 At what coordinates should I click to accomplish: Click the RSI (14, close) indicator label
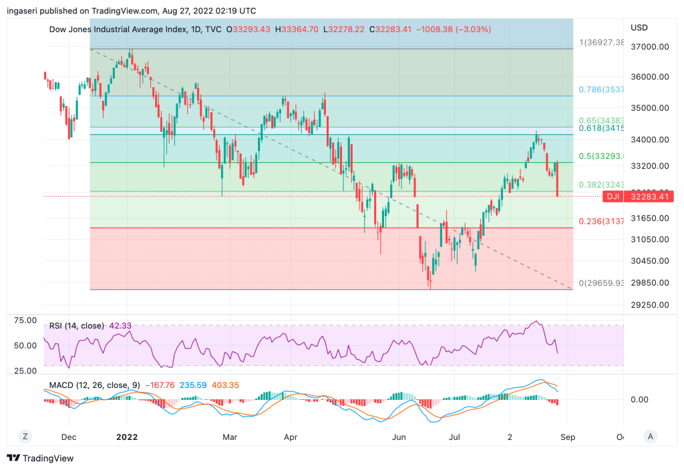pyautogui.click(x=77, y=326)
